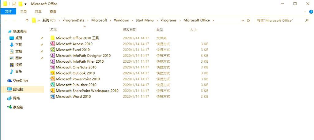This screenshot has height=140, width=314.
Task: Go to ProgramData in the address path
Action: tap(73, 20)
